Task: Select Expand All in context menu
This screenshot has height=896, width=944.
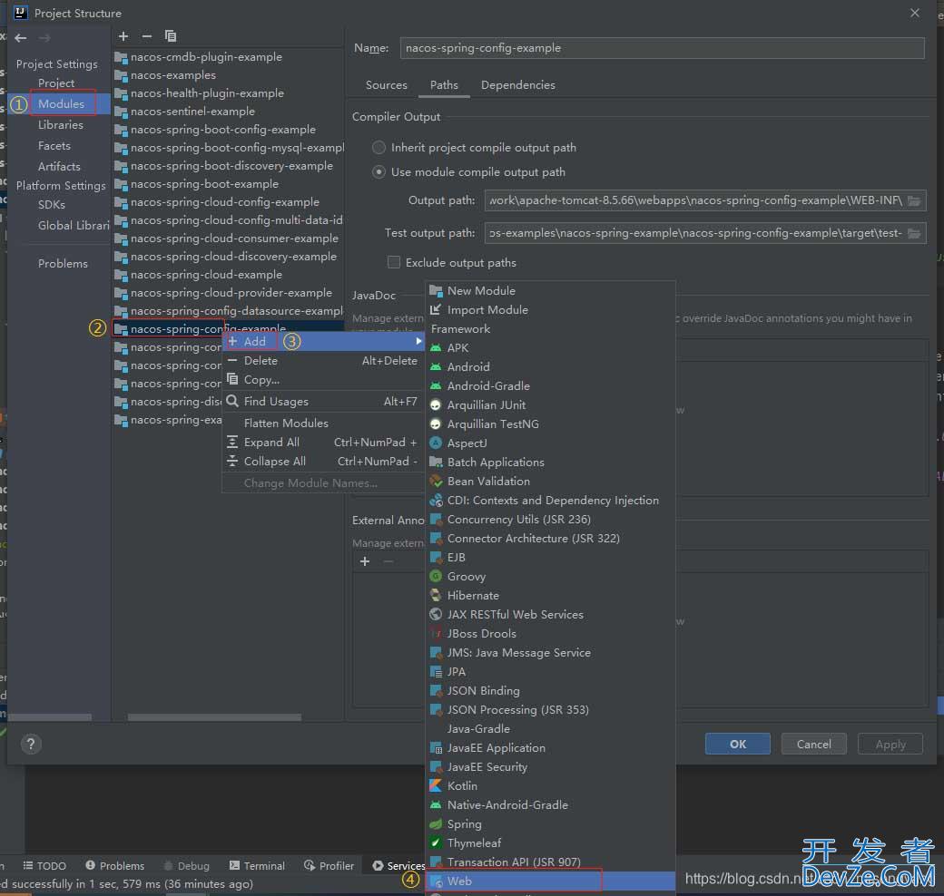Action: click(323, 443)
